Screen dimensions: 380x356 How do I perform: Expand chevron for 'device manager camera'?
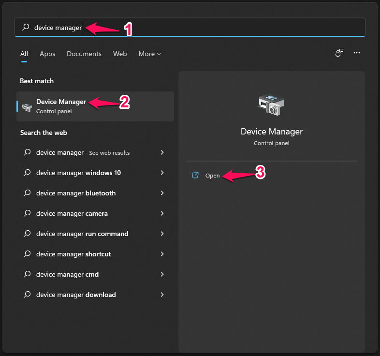[162, 213]
